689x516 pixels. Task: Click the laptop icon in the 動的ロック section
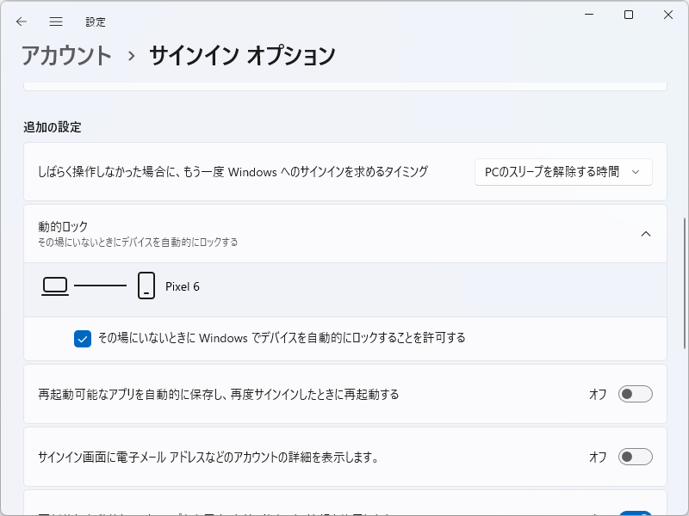click(x=55, y=284)
